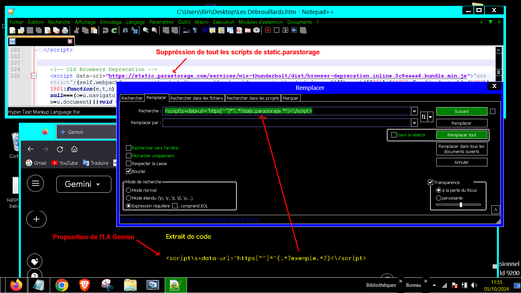Viewport: 521px width, 293px height.
Task: Click the Monitoring eye toolbar icon
Action: (x=257, y=30)
